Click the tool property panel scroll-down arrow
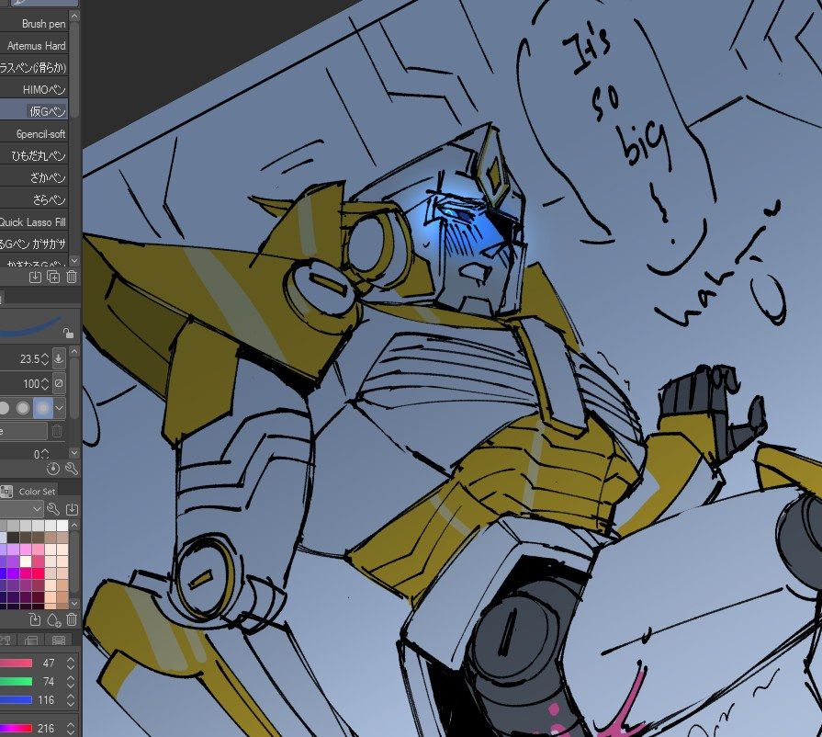The height and width of the screenshot is (737, 822). (x=74, y=452)
